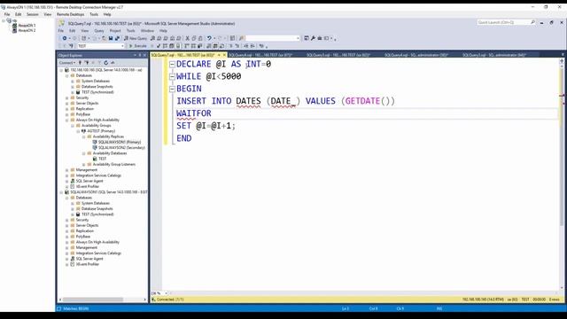Switch to the SQLQuery4.sql tab

[x=416, y=55]
